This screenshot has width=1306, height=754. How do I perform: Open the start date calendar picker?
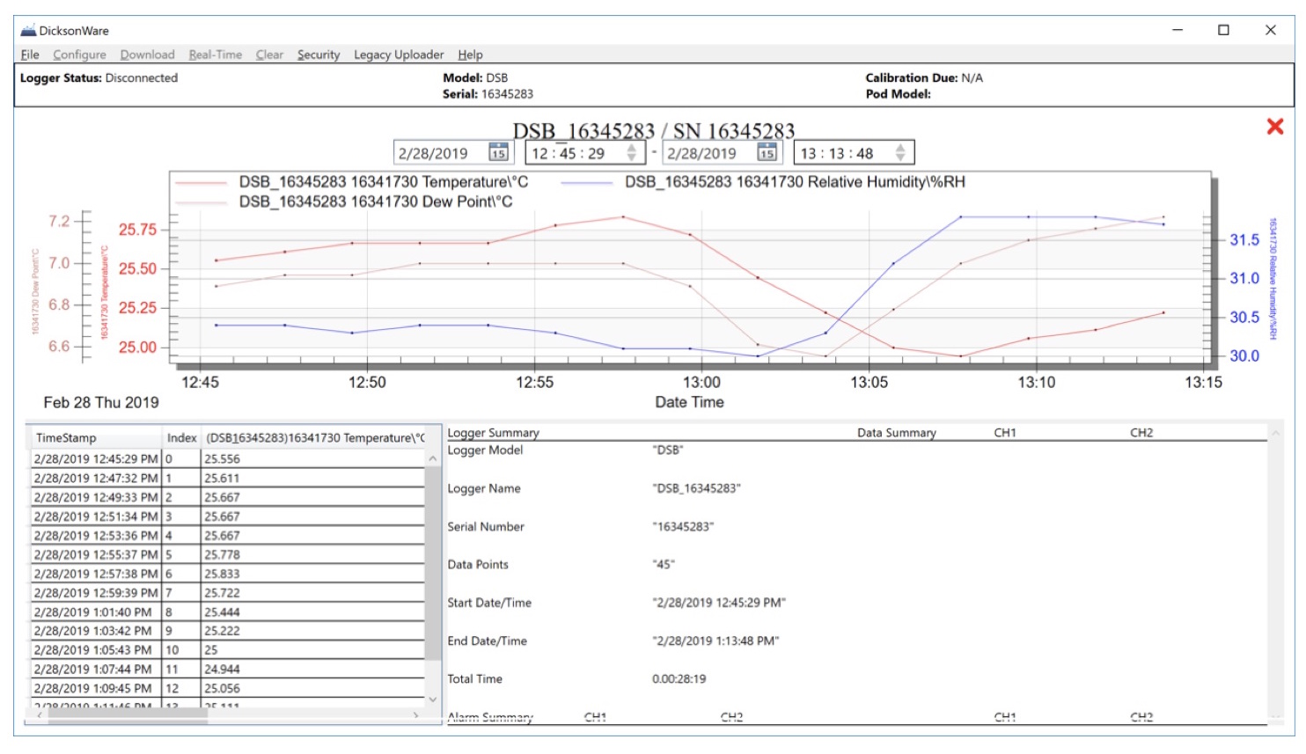[498, 153]
